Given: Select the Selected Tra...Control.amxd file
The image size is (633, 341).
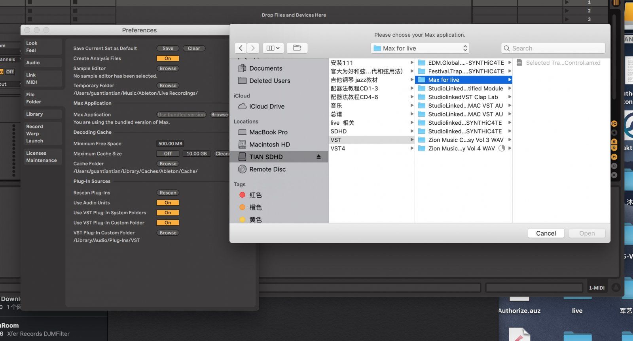Looking at the screenshot, I should (559, 63).
